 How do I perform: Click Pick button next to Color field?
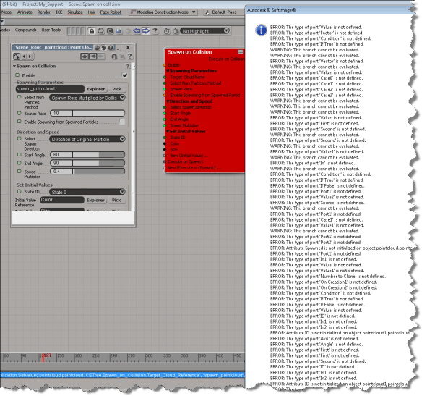pos(116,201)
